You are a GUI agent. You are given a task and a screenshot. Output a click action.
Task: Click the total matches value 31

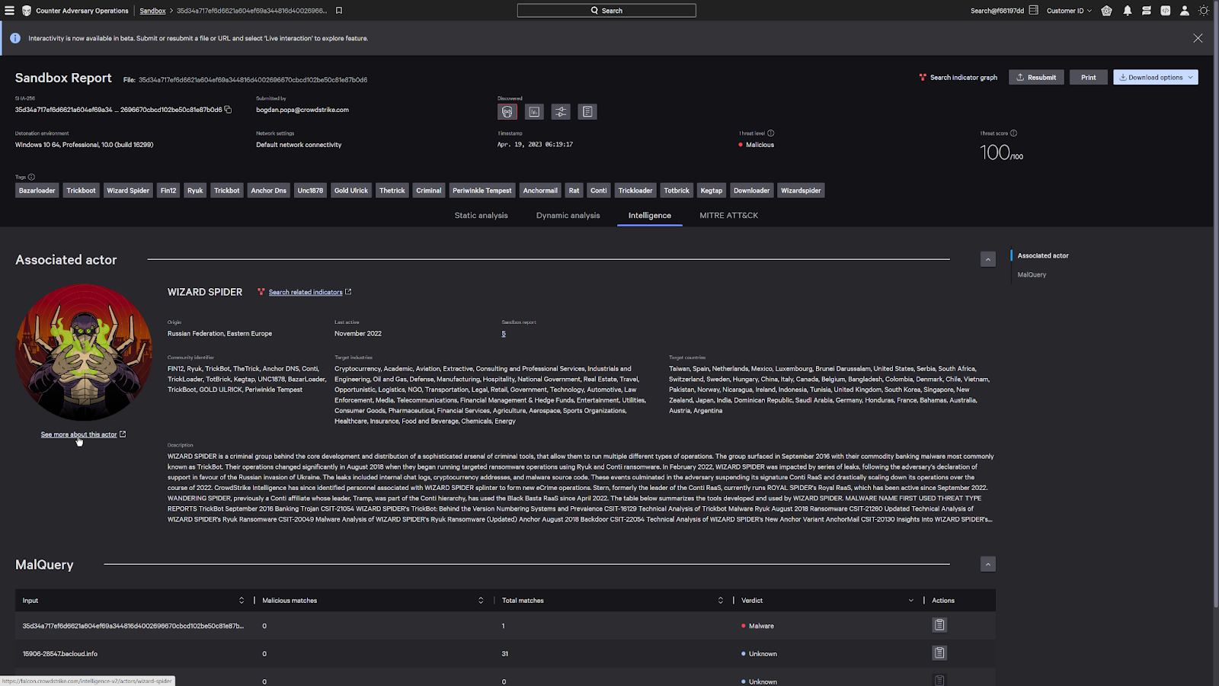[505, 654]
